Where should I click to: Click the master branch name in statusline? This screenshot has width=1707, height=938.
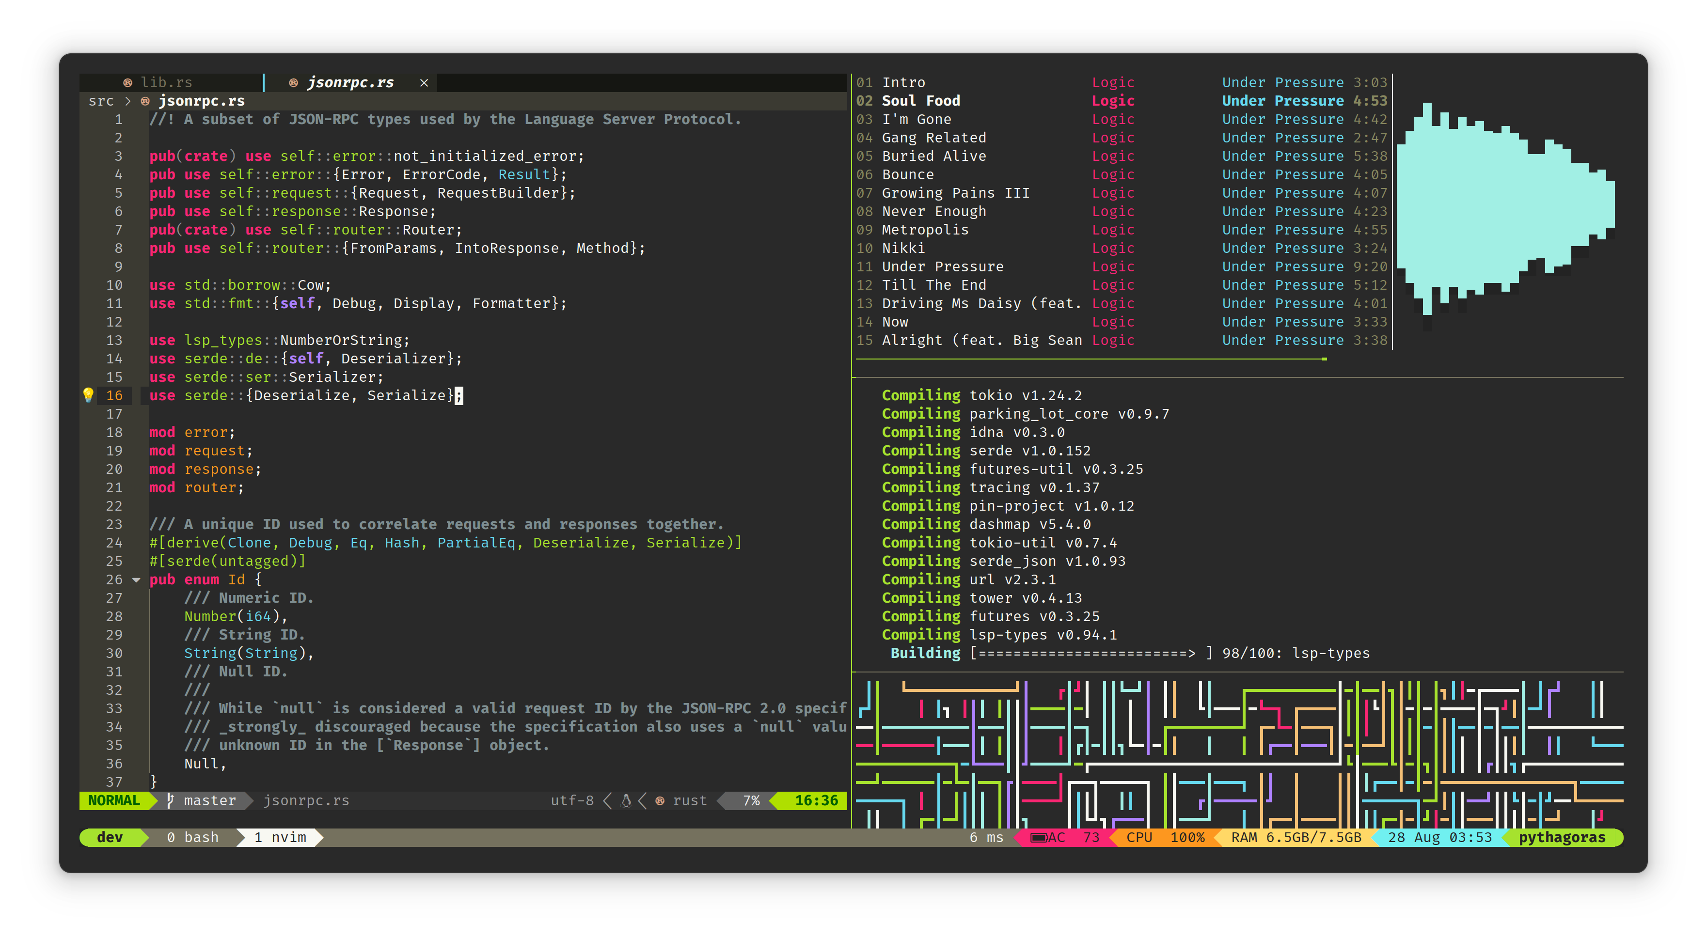tap(209, 800)
